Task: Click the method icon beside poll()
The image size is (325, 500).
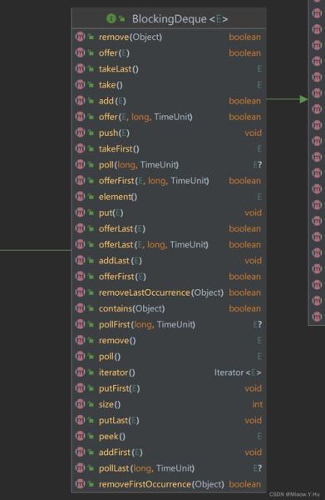Action: pyautogui.click(x=80, y=356)
